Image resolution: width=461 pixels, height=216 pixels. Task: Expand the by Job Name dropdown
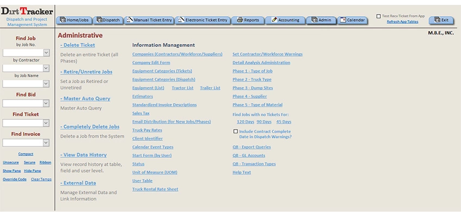(46, 84)
